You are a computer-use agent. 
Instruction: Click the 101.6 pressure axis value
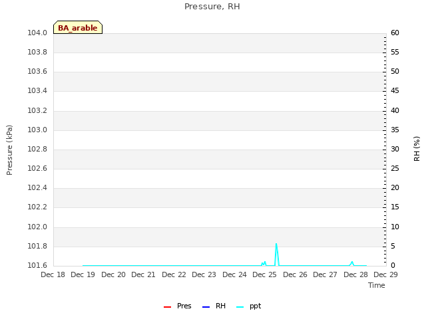click(x=37, y=265)
